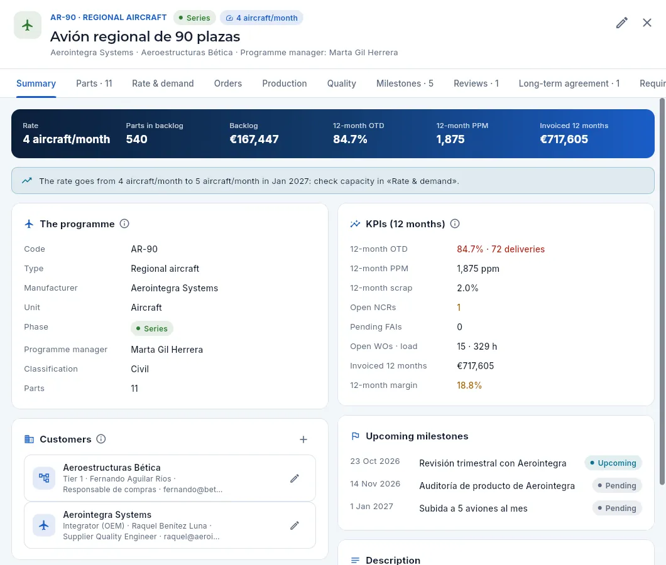Click the Upcoming status badge
Screen dimensions: 666x565
(x=613, y=463)
